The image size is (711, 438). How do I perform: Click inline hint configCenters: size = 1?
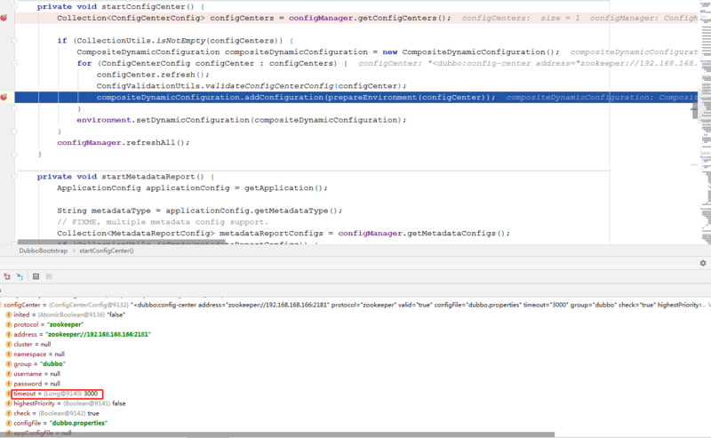(x=521, y=18)
